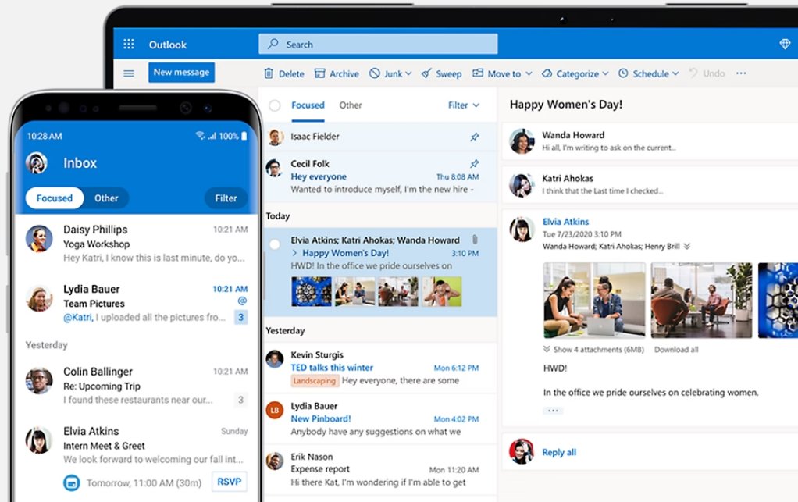Switch to the Other tab
798x502 pixels.
[350, 105]
